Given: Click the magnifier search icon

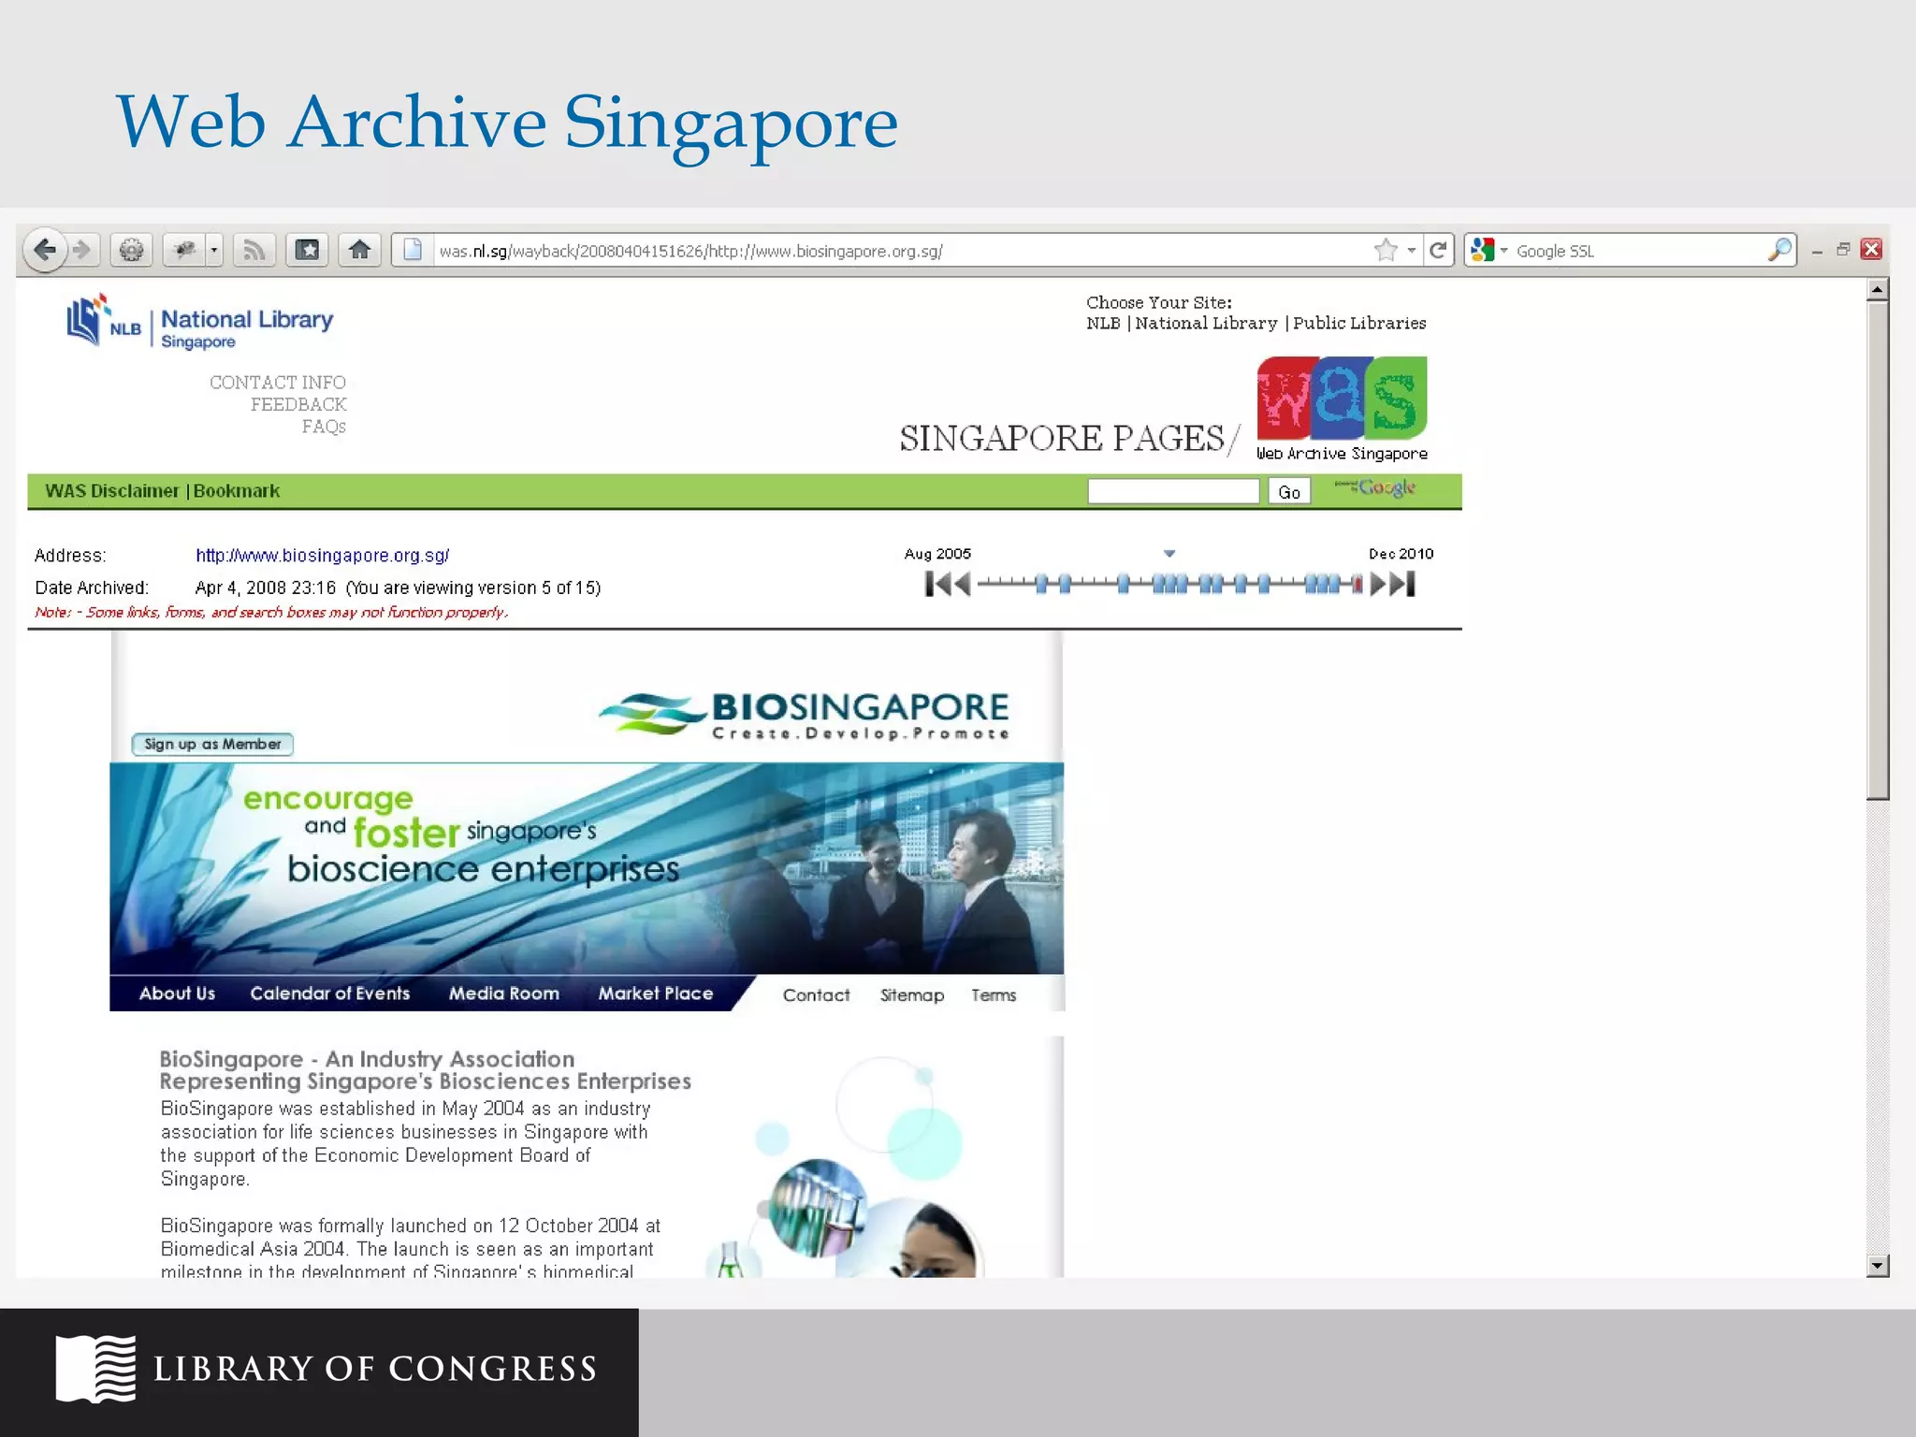Looking at the screenshot, I should (x=1779, y=250).
